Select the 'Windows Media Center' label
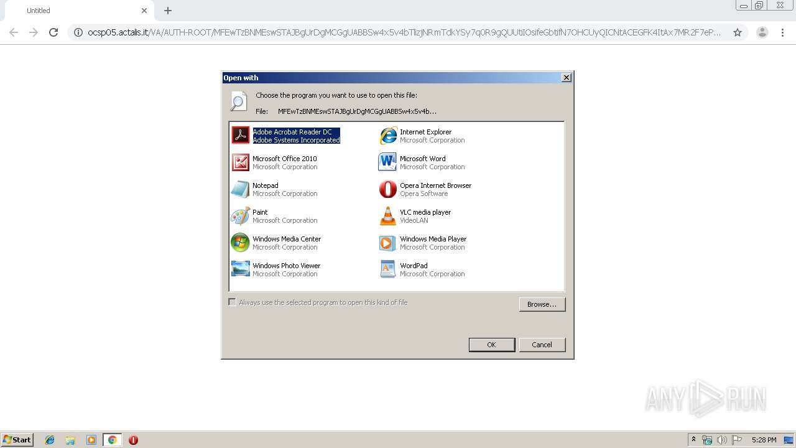The height and width of the screenshot is (448, 796). pos(287,239)
